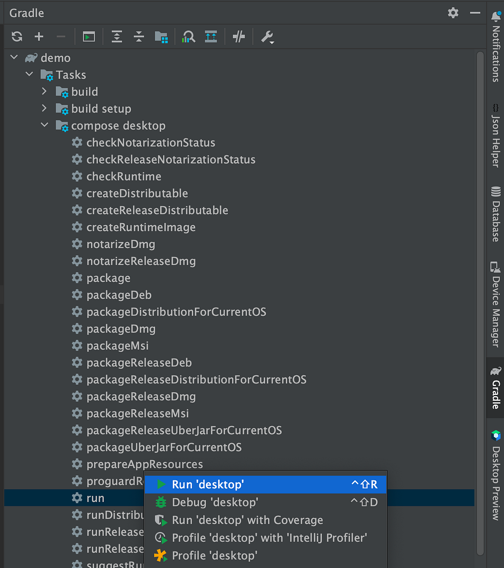Expand all tree nodes icon
Image resolution: width=504 pixels, height=568 pixels.
coord(117,36)
